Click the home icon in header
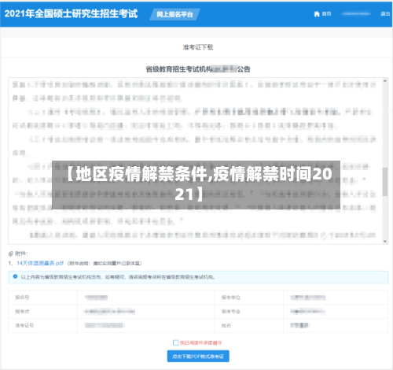The image size is (393, 370). click(317, 14)
